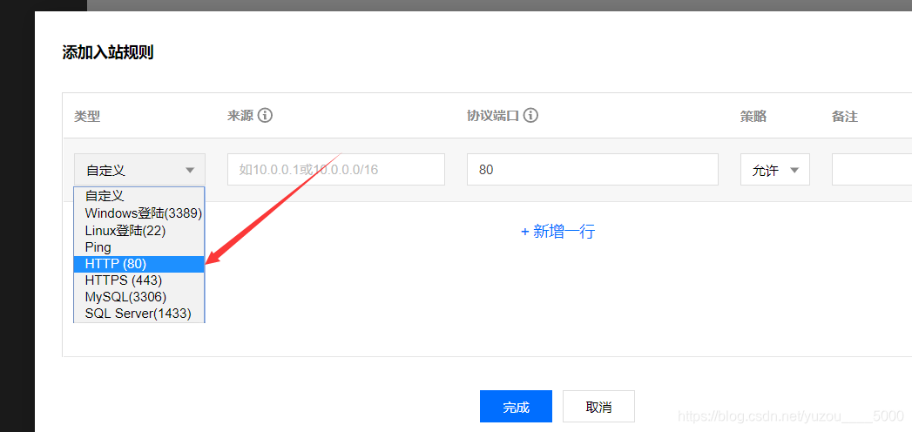912x432 pixels.
Task: Click the + 新增一行 link
Action: pos(557,232)
